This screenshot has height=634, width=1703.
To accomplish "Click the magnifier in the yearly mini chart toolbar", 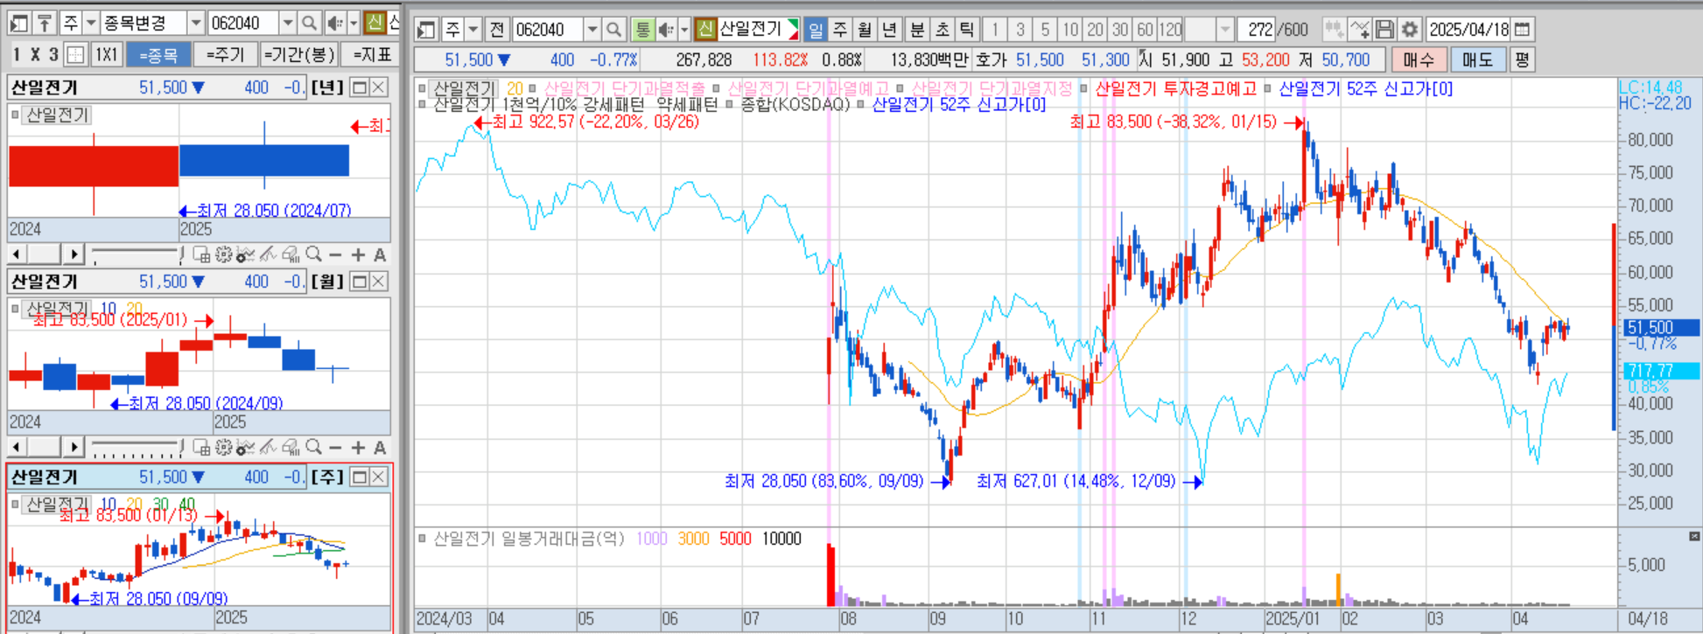I will (313, 254).
